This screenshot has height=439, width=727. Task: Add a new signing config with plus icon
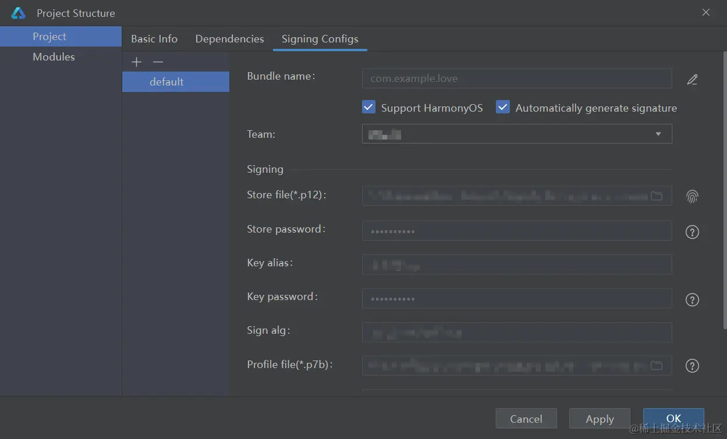tap(137, 62)
